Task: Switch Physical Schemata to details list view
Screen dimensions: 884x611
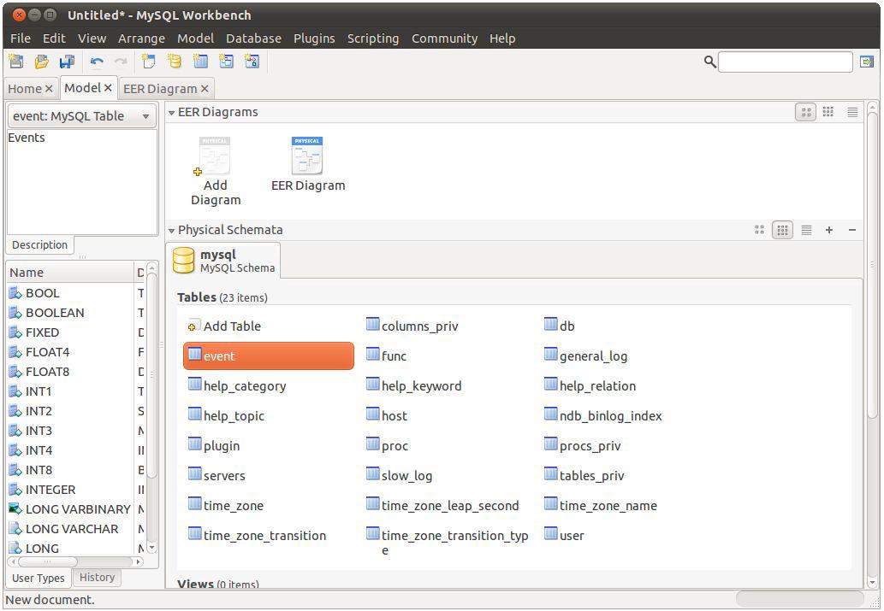Action: coord(806,229)
